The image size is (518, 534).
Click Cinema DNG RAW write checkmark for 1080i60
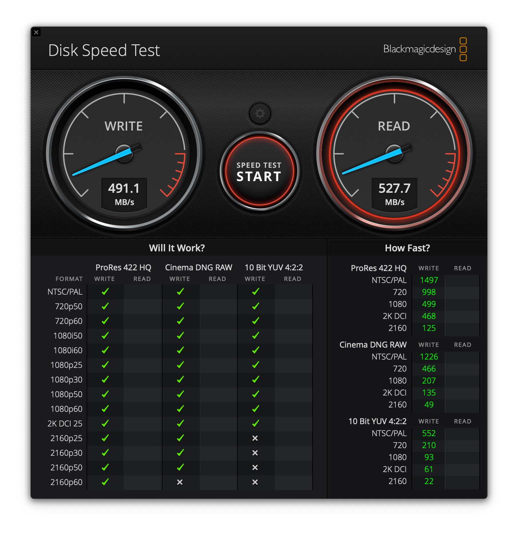180,350
